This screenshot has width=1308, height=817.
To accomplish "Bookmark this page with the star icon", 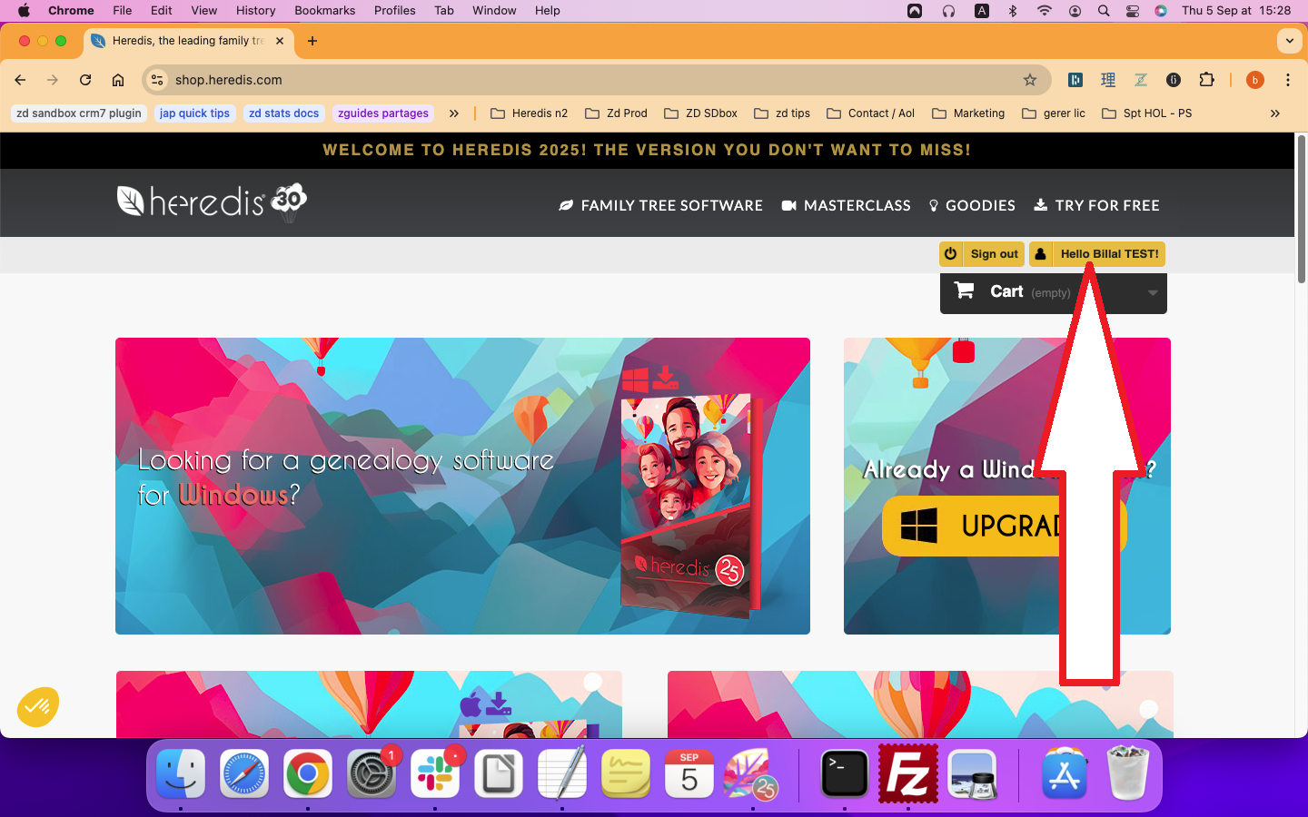I will point(1030,80).
